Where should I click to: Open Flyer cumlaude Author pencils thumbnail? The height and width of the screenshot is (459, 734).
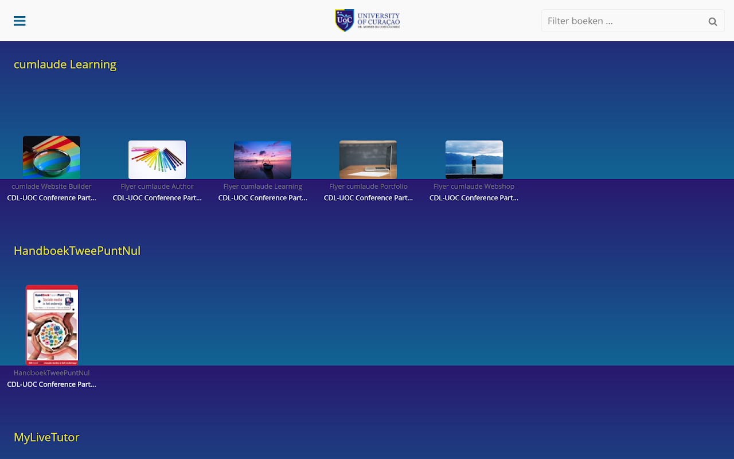pyautogui.click(x=157, y=160)
